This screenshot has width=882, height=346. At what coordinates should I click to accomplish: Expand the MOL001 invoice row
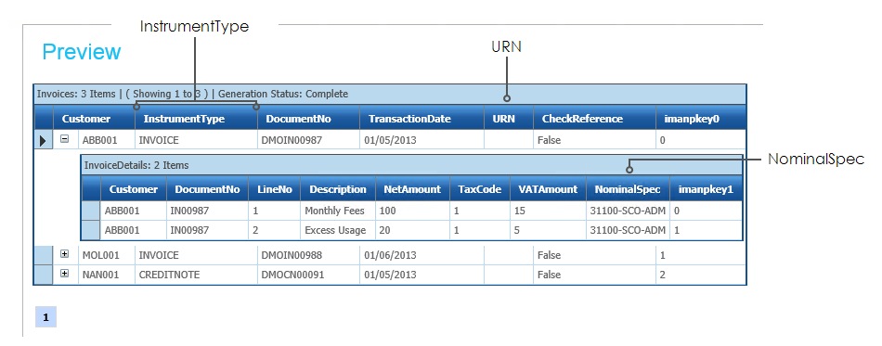(65, 254)
